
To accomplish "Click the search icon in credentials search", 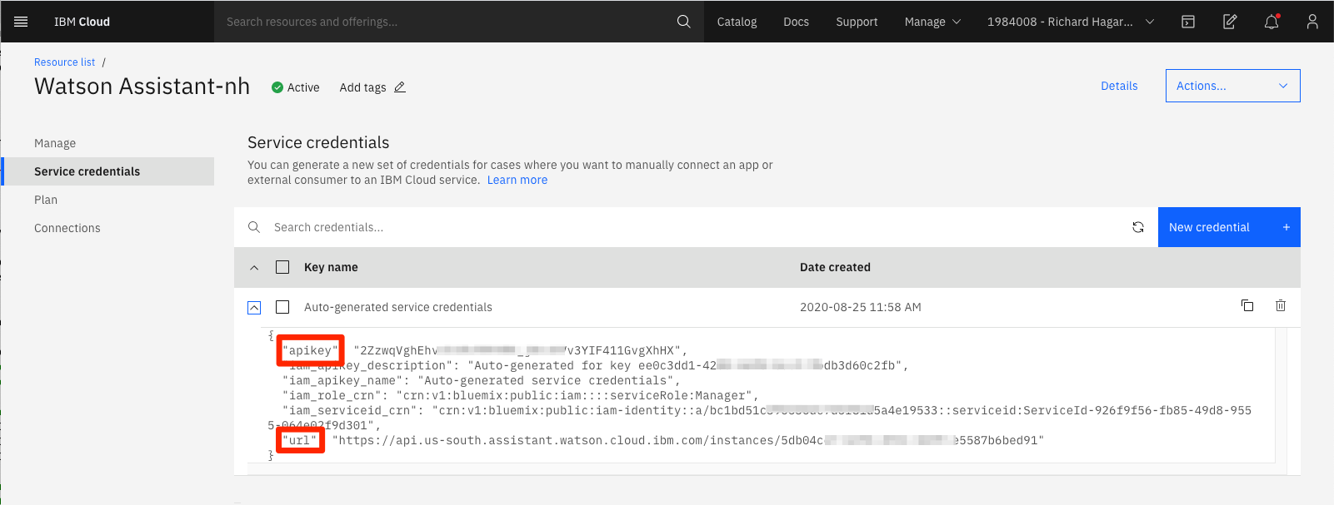I will coord(254,227).
